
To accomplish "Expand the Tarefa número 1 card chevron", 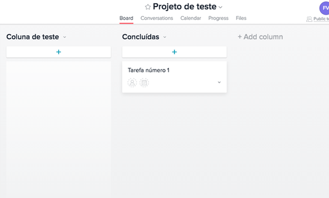I will click(x=219, y=82).
